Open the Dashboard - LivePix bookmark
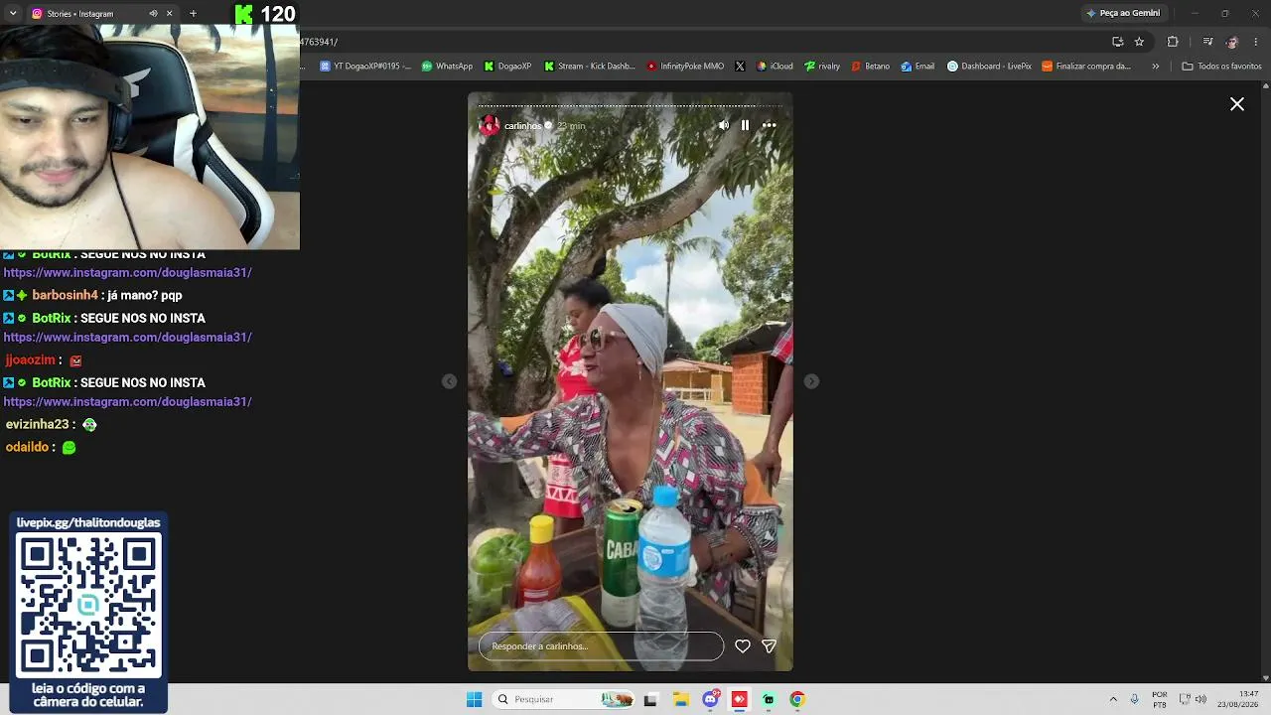Screen dimensions: 1271x715 pos(989,67)
